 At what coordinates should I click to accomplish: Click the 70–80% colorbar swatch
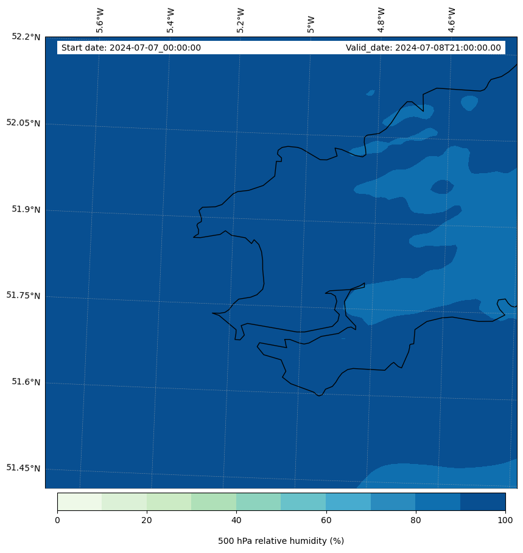[x=393, y=502]
